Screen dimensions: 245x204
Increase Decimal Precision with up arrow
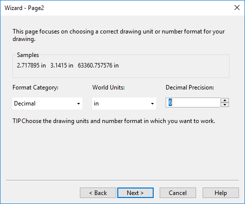[x=225, y=100]
